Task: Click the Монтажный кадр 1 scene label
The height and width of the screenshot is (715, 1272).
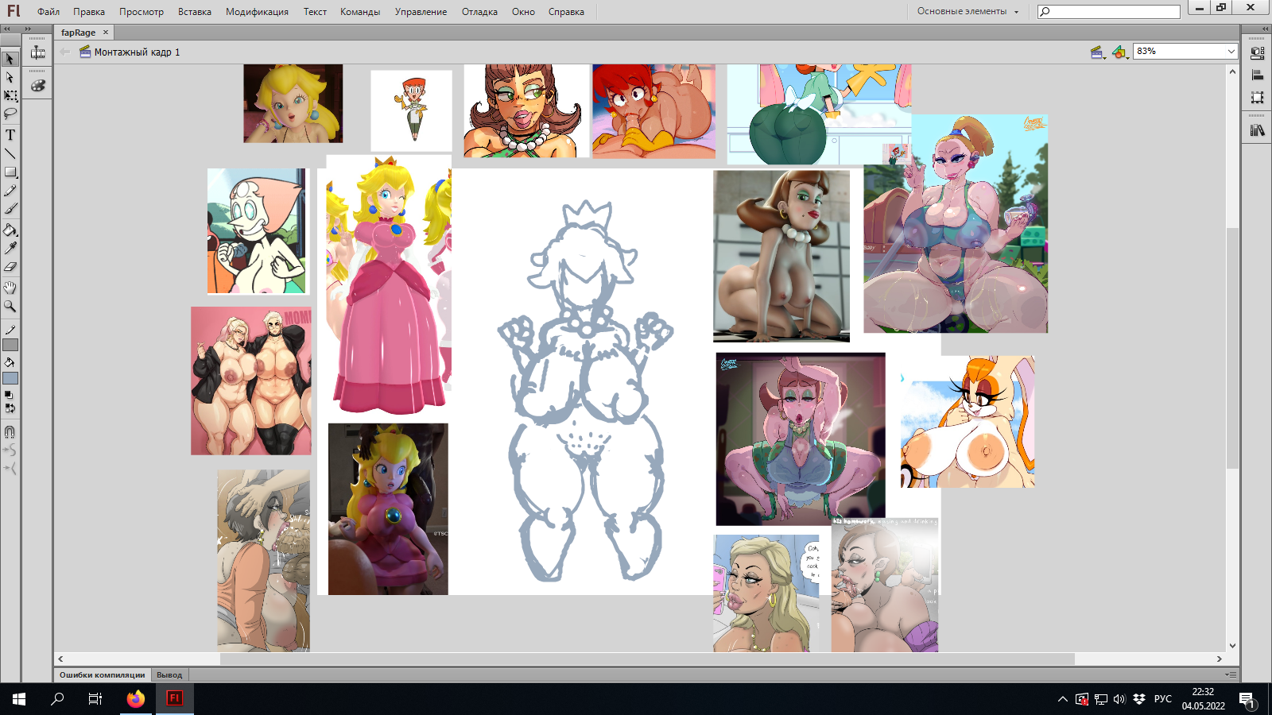Action: click(137, 52)
